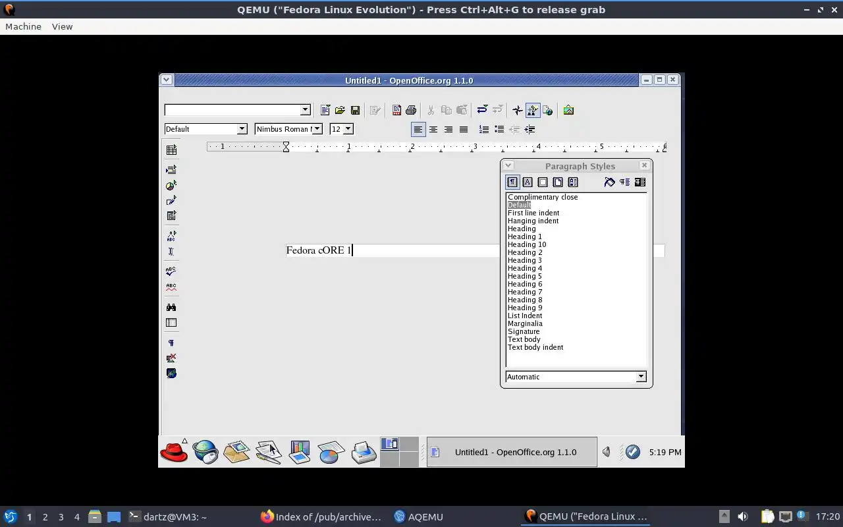Screen dimensions: 843x527
Task: Align text left
Action: (x=418, y=129)
